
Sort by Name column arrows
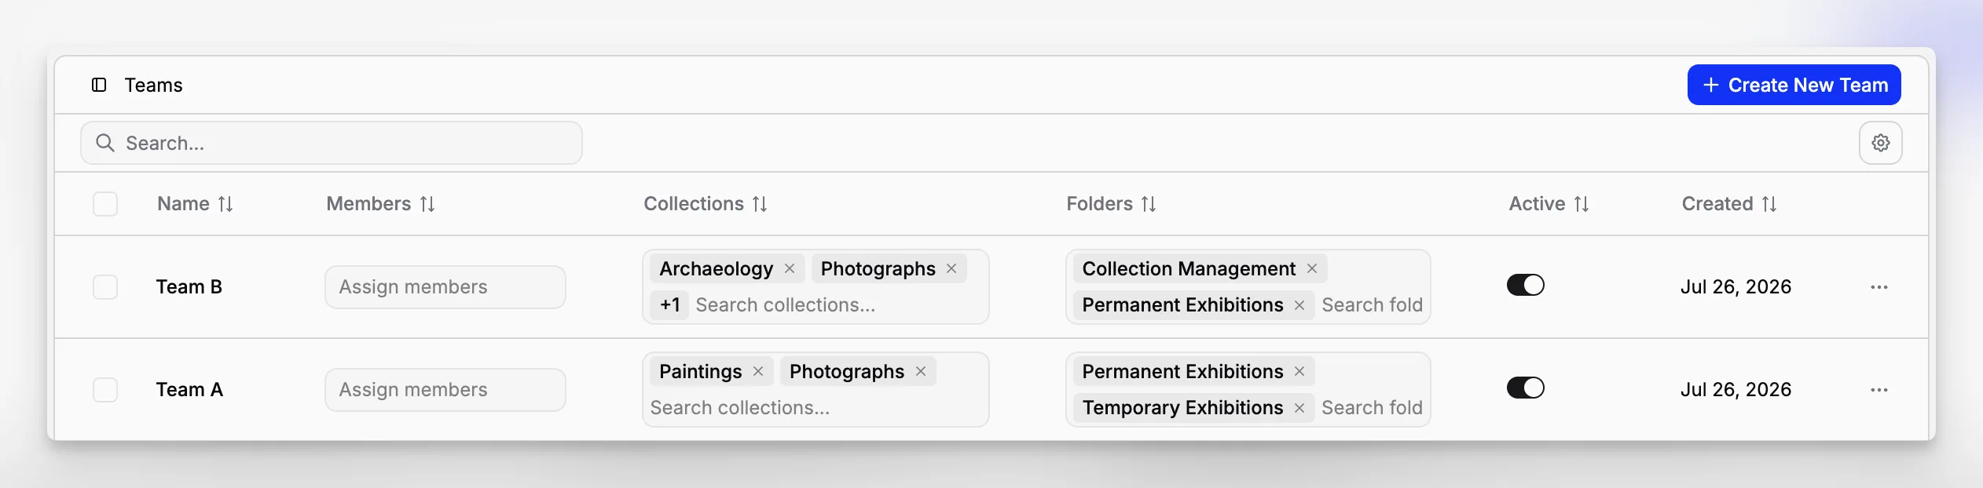(225, 204)
